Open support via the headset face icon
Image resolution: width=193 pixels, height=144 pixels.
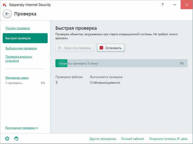click(16, 139)
